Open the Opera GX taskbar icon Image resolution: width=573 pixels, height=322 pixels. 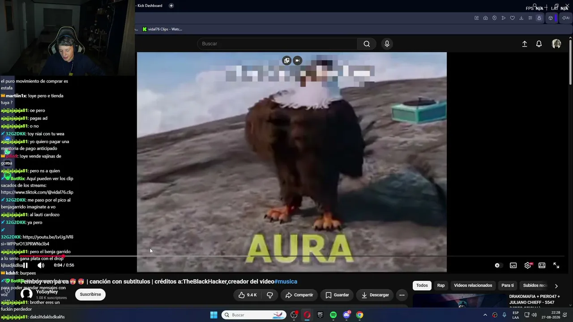point(307,315)
